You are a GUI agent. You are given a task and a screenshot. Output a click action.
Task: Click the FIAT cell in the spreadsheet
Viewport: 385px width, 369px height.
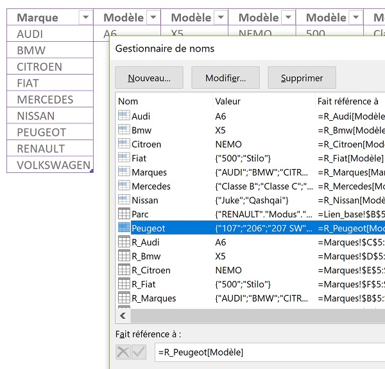coord(50,83)
